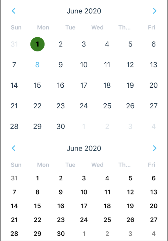Choose June 28 on bottom calendar

tap(14, 234)
